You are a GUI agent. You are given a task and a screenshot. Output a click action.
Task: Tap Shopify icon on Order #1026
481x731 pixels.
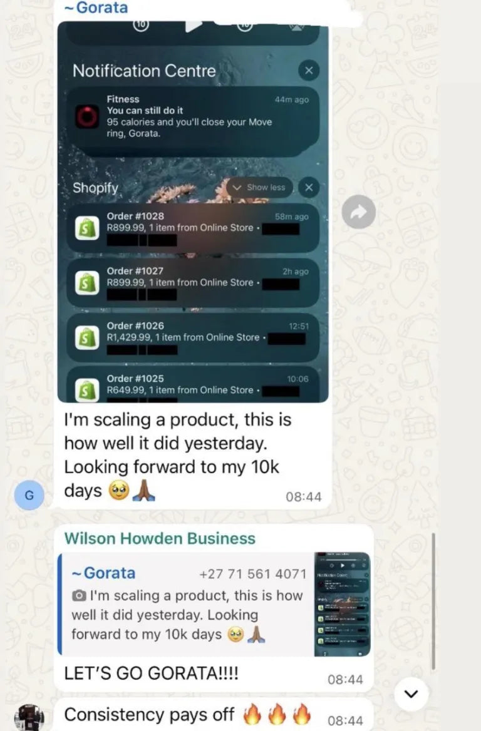point(87,337)
